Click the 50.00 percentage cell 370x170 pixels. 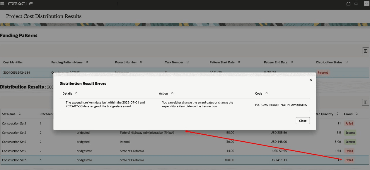[230, 133]
